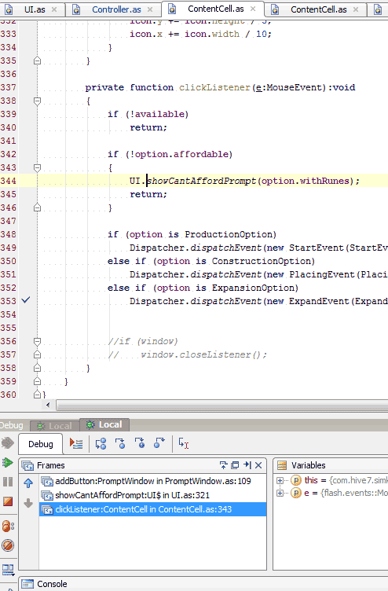Move down one frame with gray arrow
The height and width of the screenshot is (591, 388).
(x=28, y=503)
